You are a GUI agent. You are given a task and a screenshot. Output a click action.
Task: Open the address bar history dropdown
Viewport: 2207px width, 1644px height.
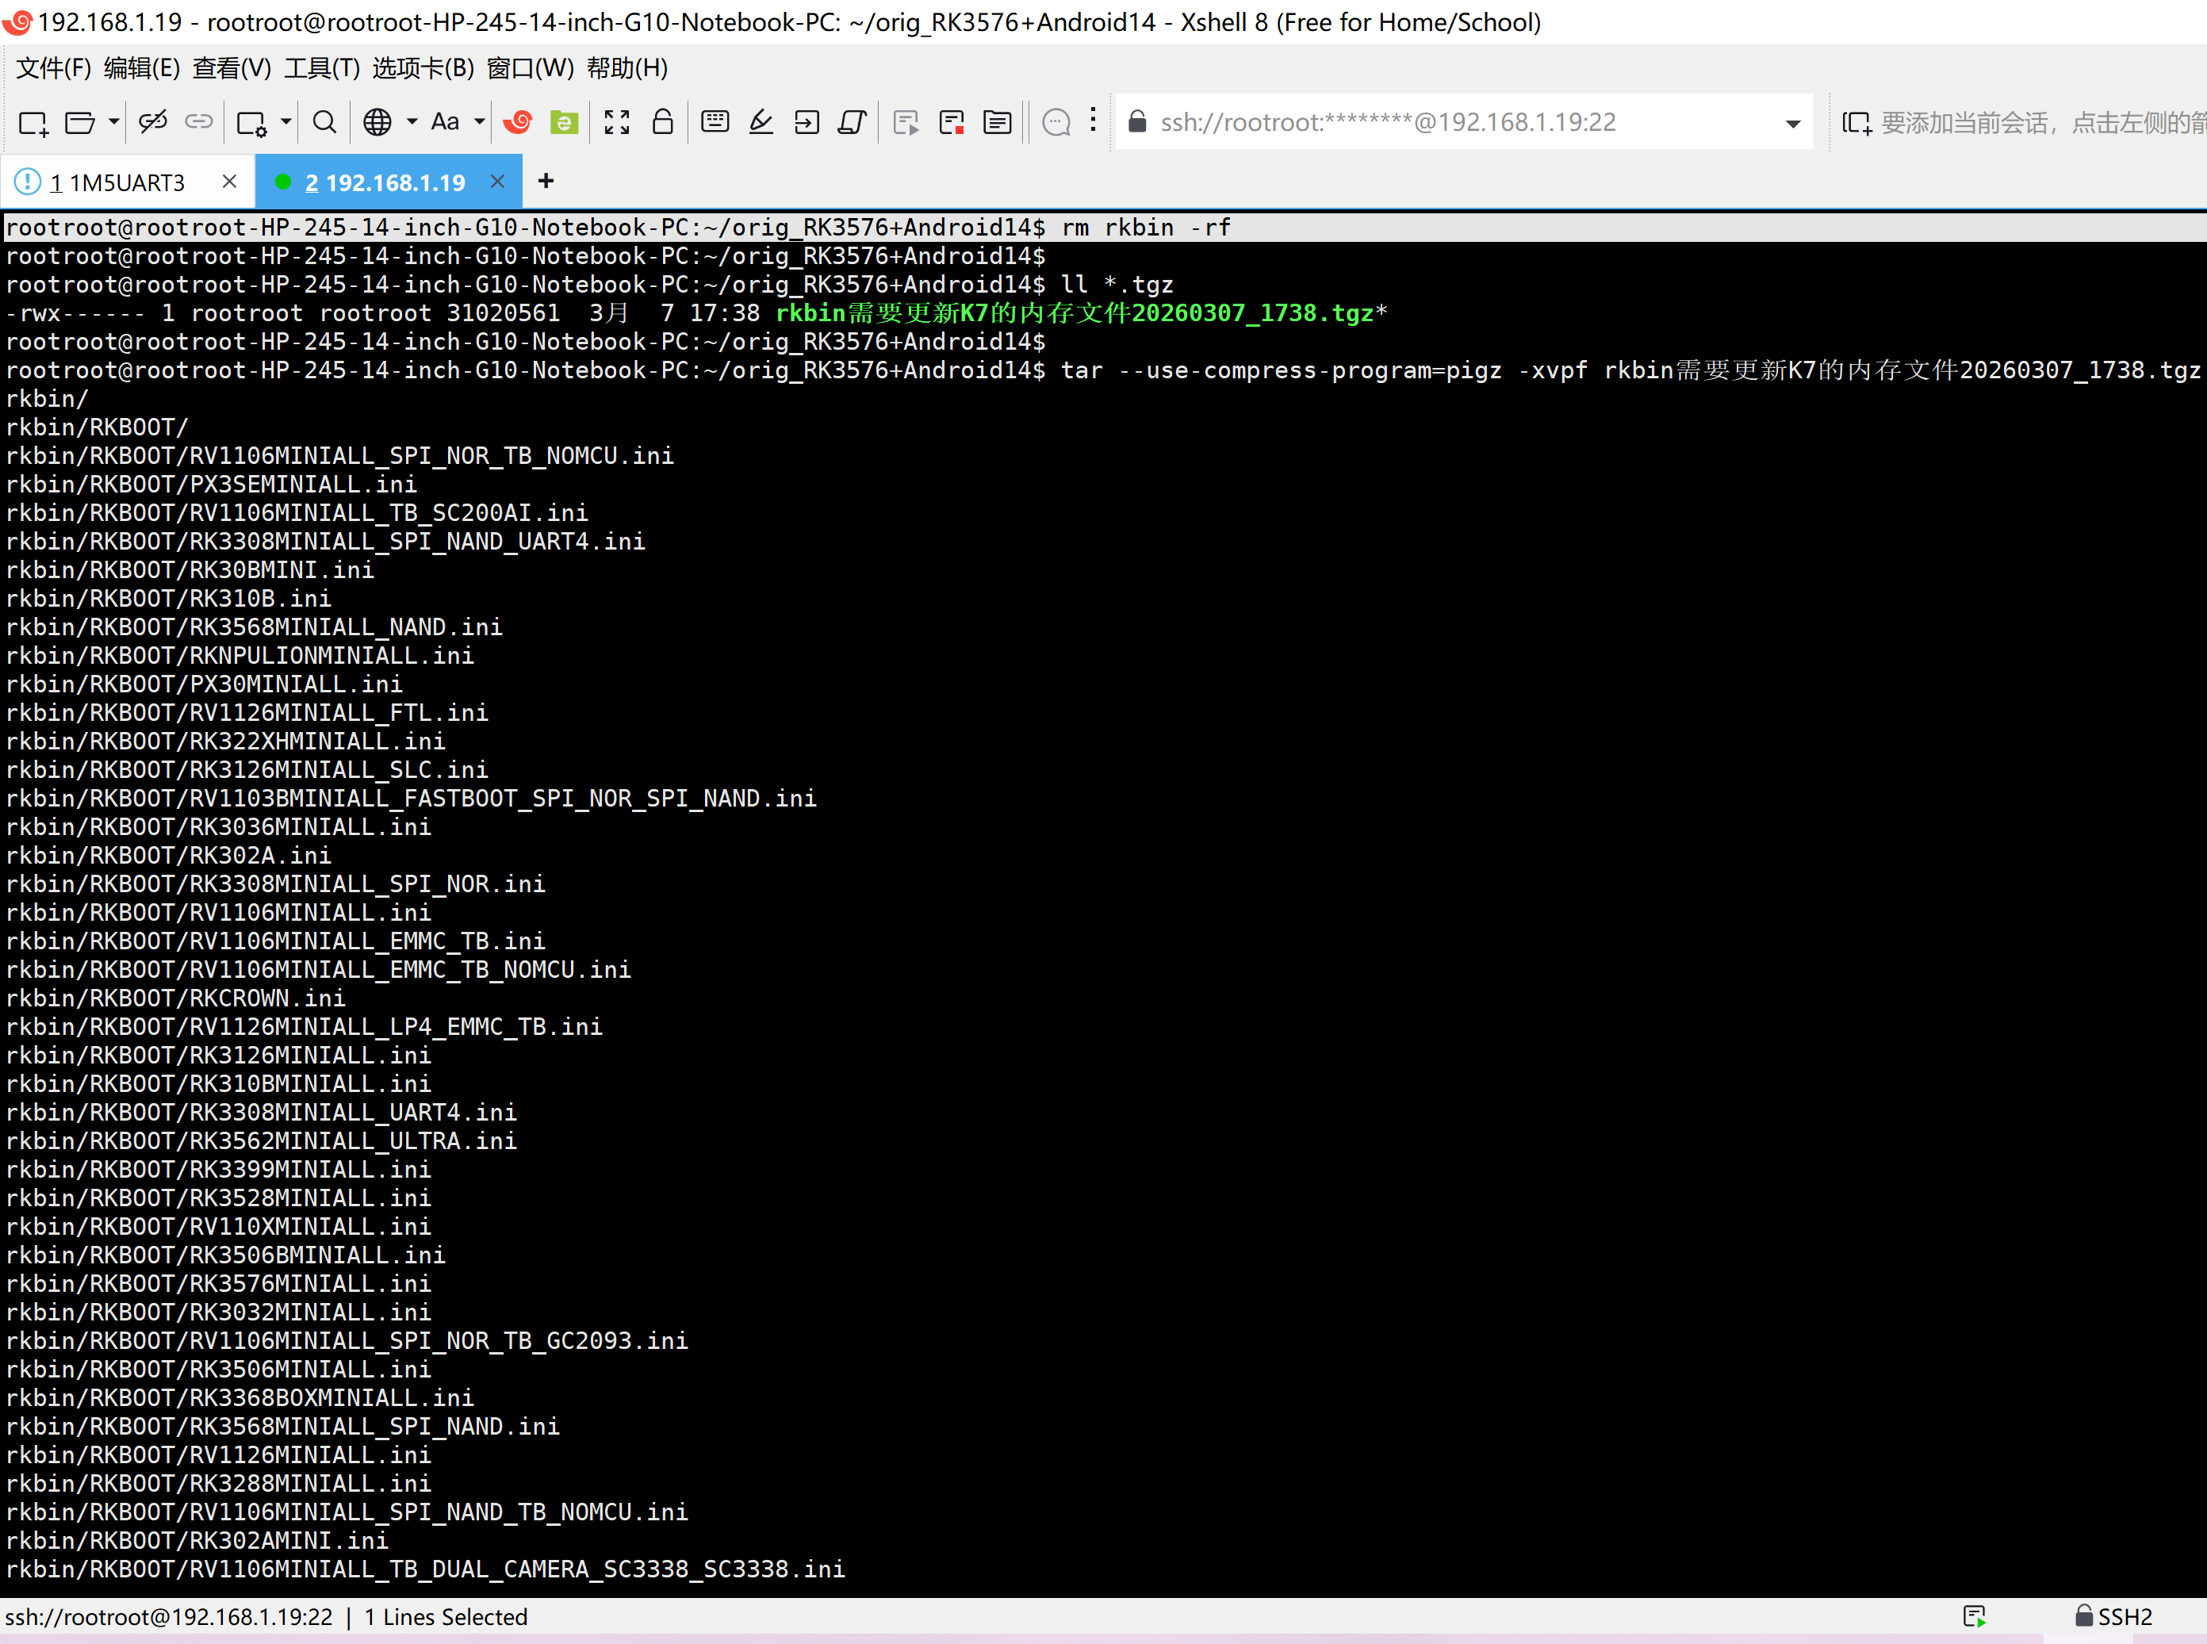(1792, 124)
